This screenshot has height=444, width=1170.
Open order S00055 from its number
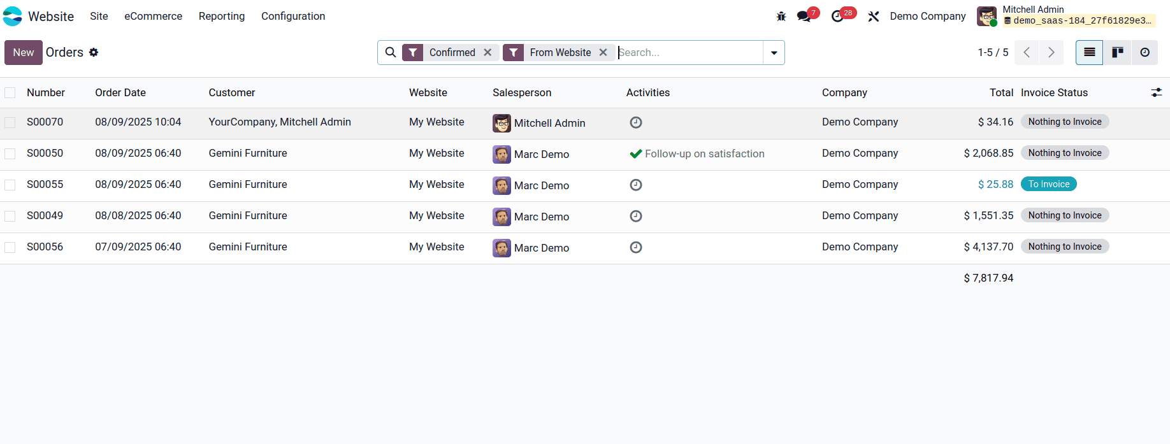point(45,184)
